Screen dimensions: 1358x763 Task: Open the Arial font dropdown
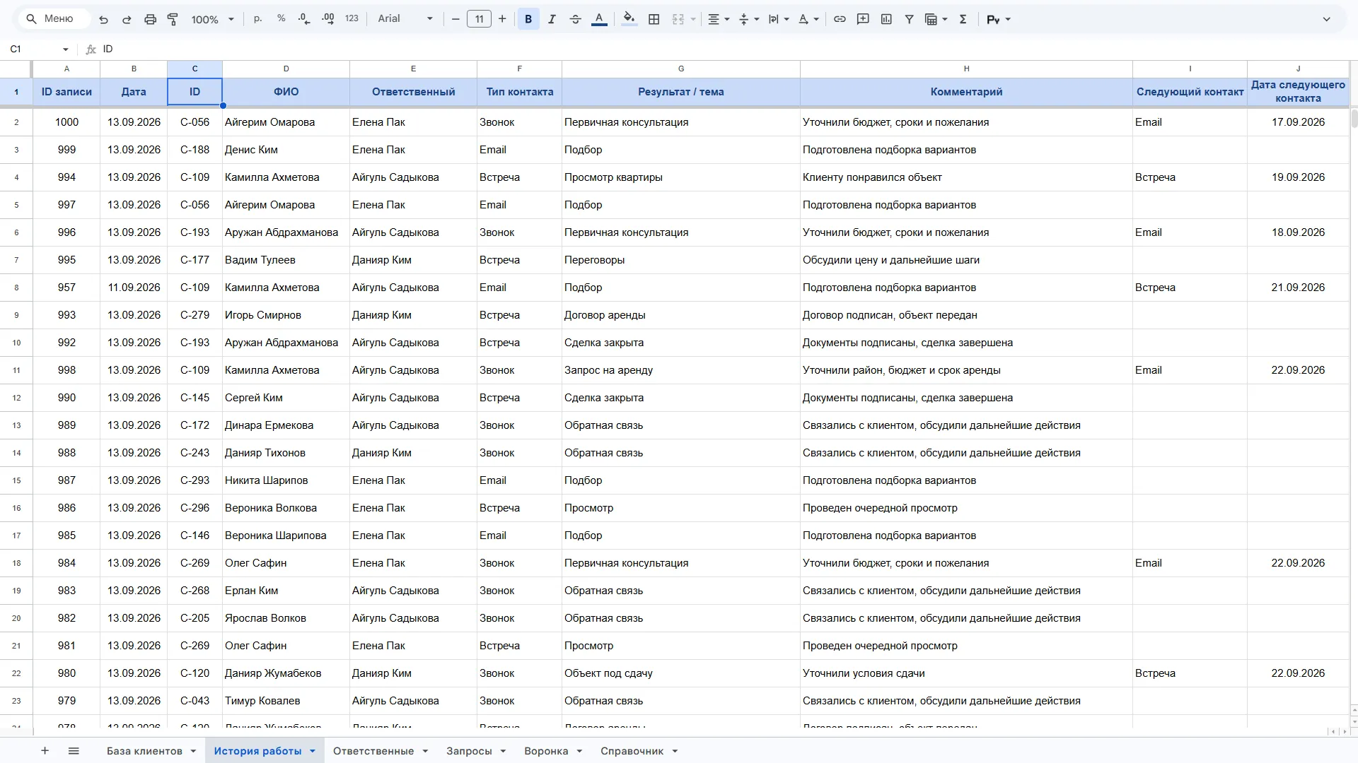[x=405, y=19]
